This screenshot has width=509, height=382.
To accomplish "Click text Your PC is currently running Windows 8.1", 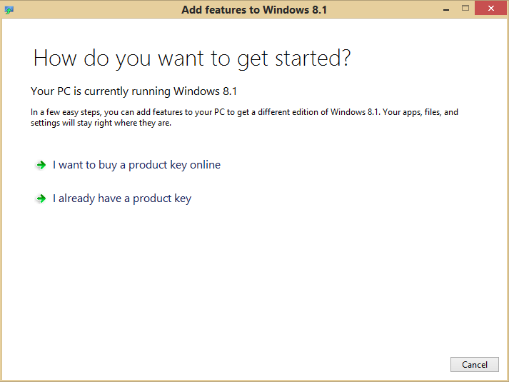I will tap(133, 91).
